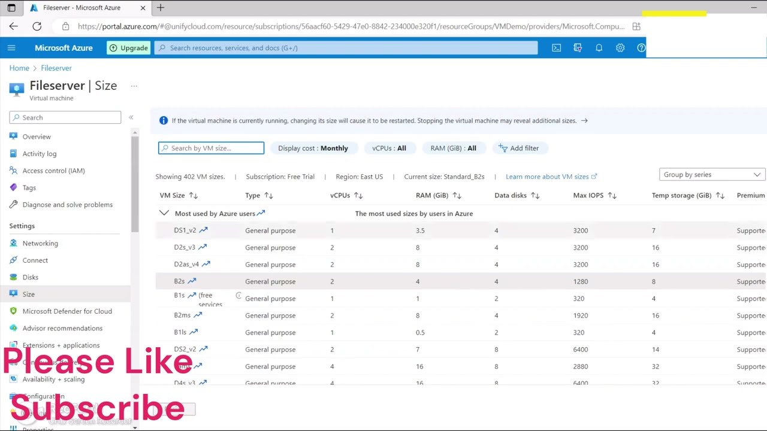Click the Add filter button

pos(519,148)
